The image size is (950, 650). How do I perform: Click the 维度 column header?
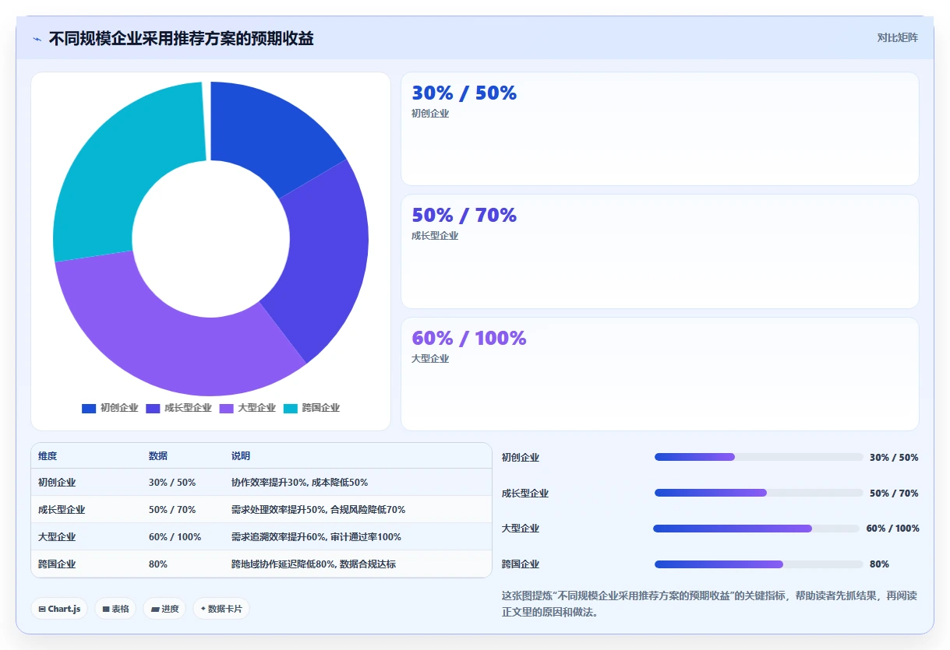coord(48,456)
